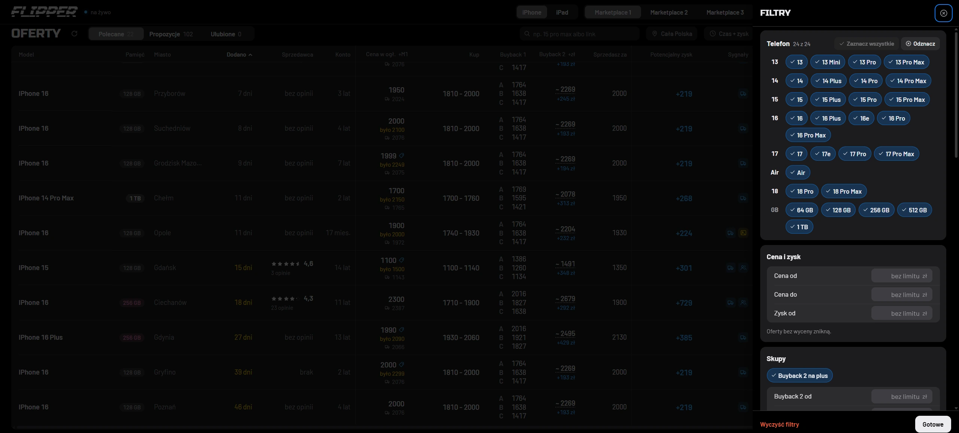Image resolution: width=959 pixels, height=433 pixels.
Task: Click the person signal icon in Gdańsk row
Action: pyautogui.click(x=743, y=268)
